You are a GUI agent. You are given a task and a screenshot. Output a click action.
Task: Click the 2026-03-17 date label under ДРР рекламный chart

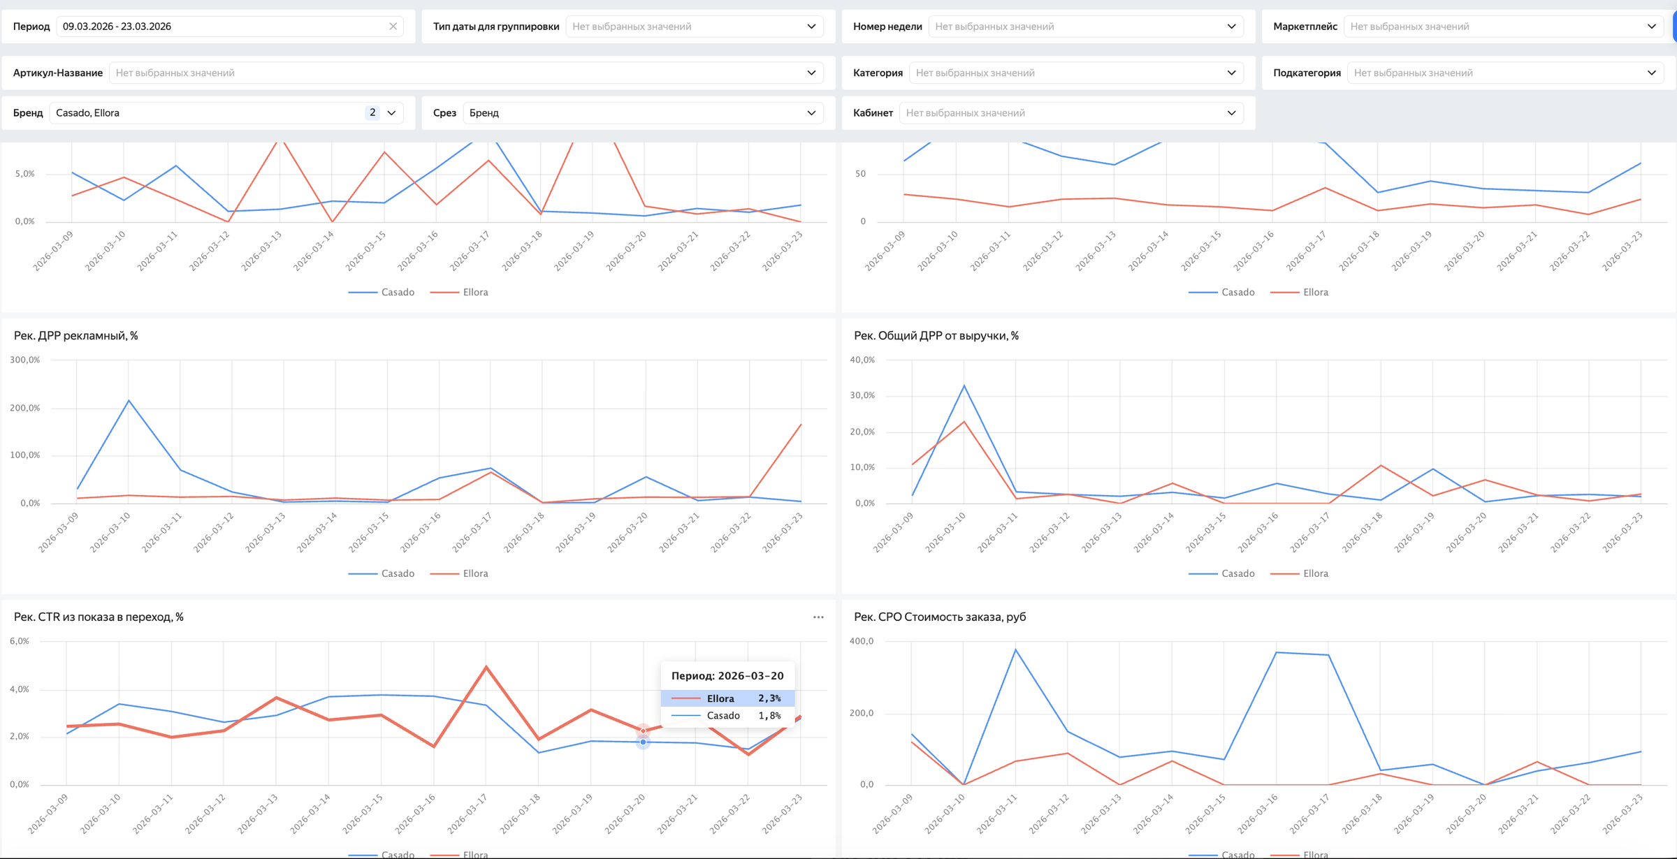coord(472,532)
